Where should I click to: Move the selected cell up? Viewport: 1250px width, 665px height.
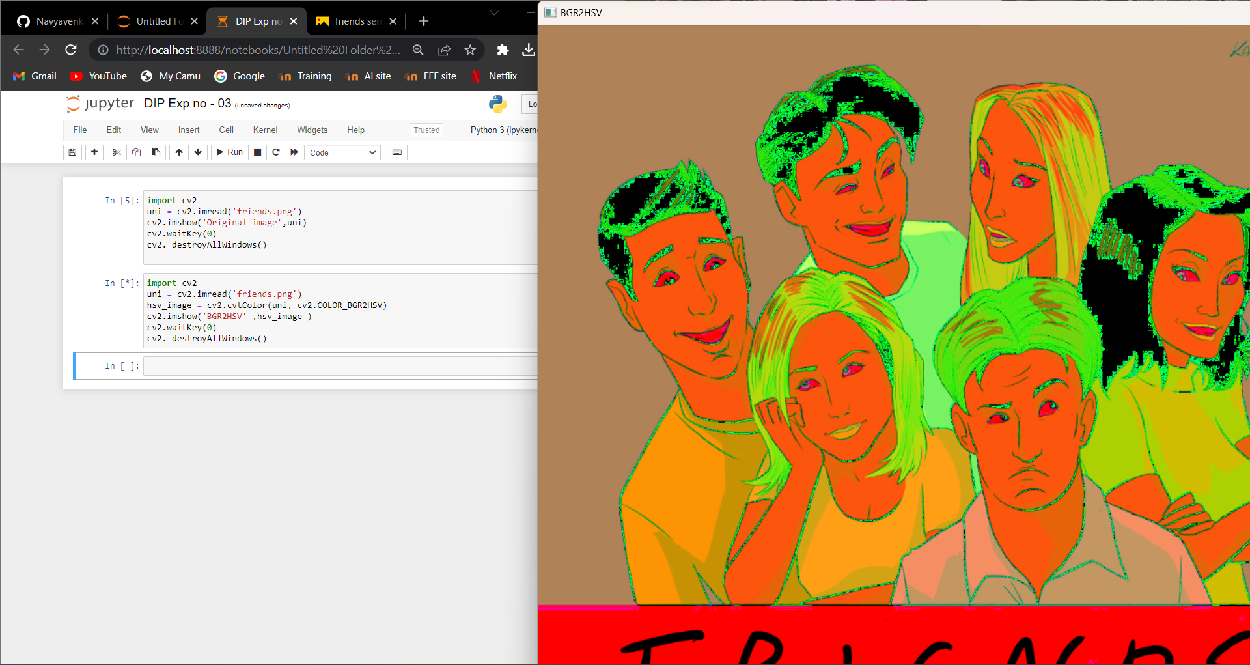[x=179, y=152]
